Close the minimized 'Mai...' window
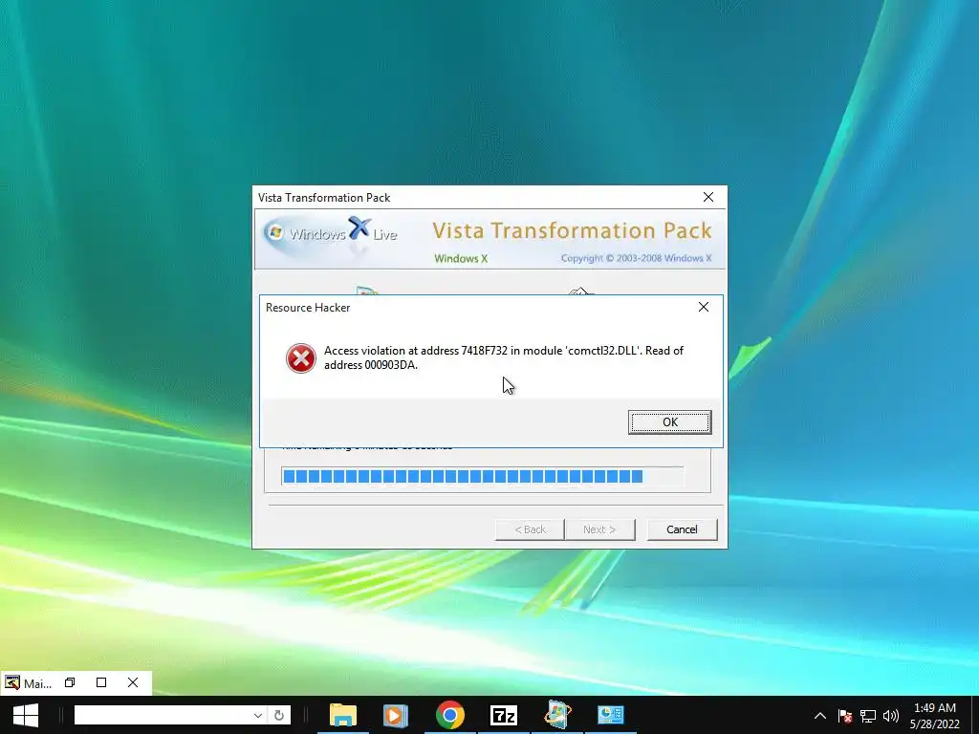 coord(133,682)
